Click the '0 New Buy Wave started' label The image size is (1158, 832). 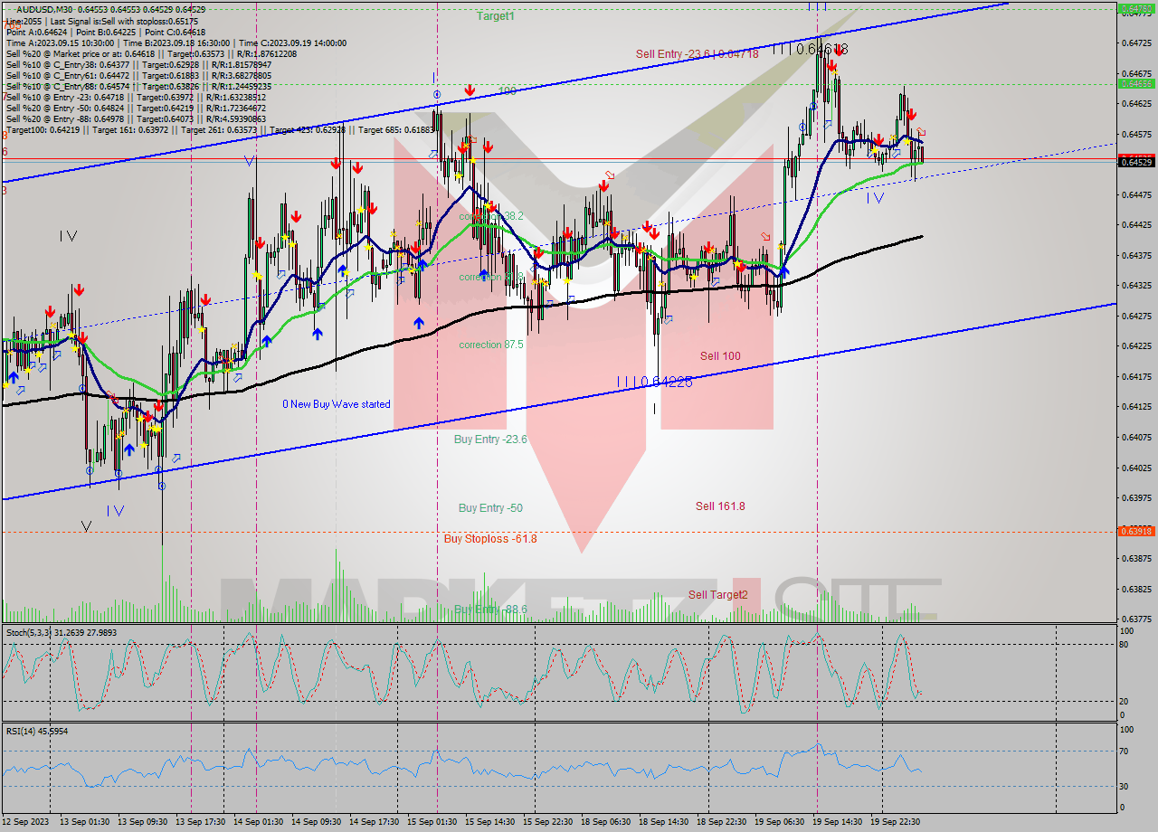(x=337, y=404)
